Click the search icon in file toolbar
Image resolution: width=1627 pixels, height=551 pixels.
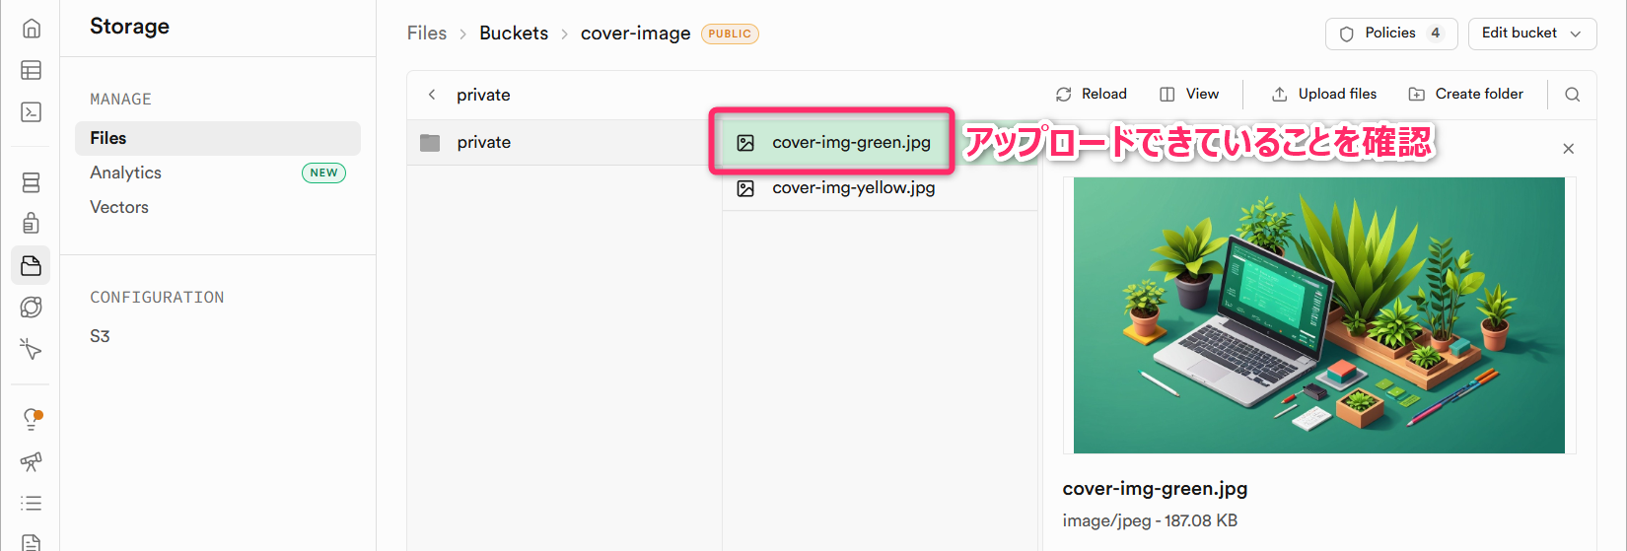coord(1572,95)
